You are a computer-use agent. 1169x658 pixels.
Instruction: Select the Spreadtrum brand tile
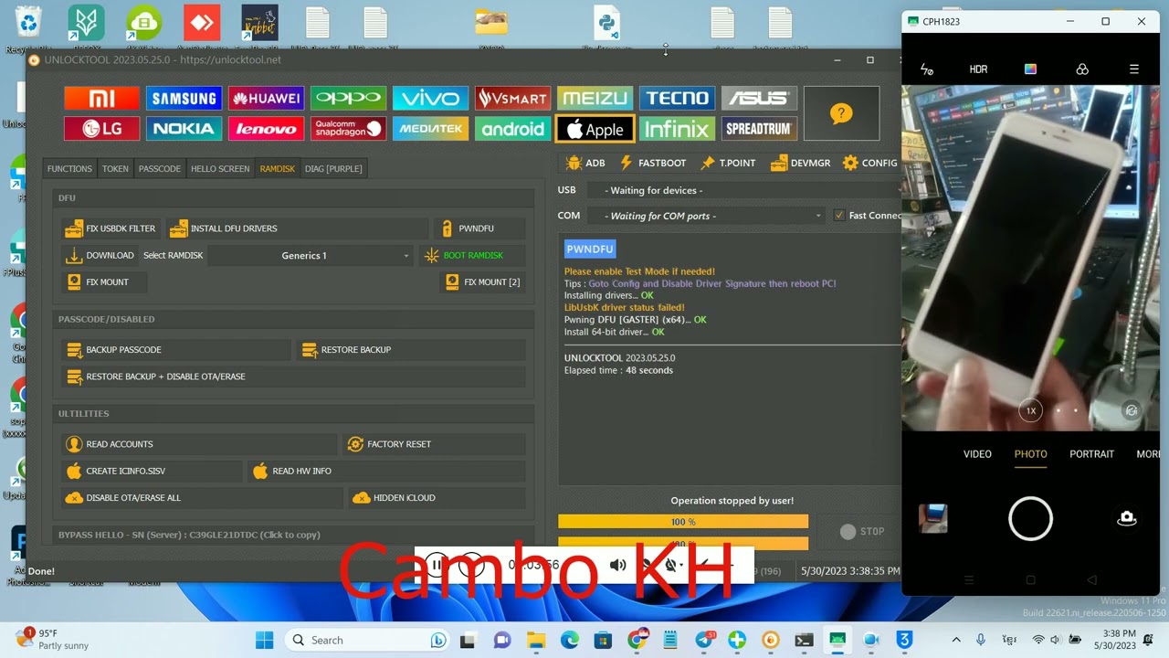pos(759,129)
